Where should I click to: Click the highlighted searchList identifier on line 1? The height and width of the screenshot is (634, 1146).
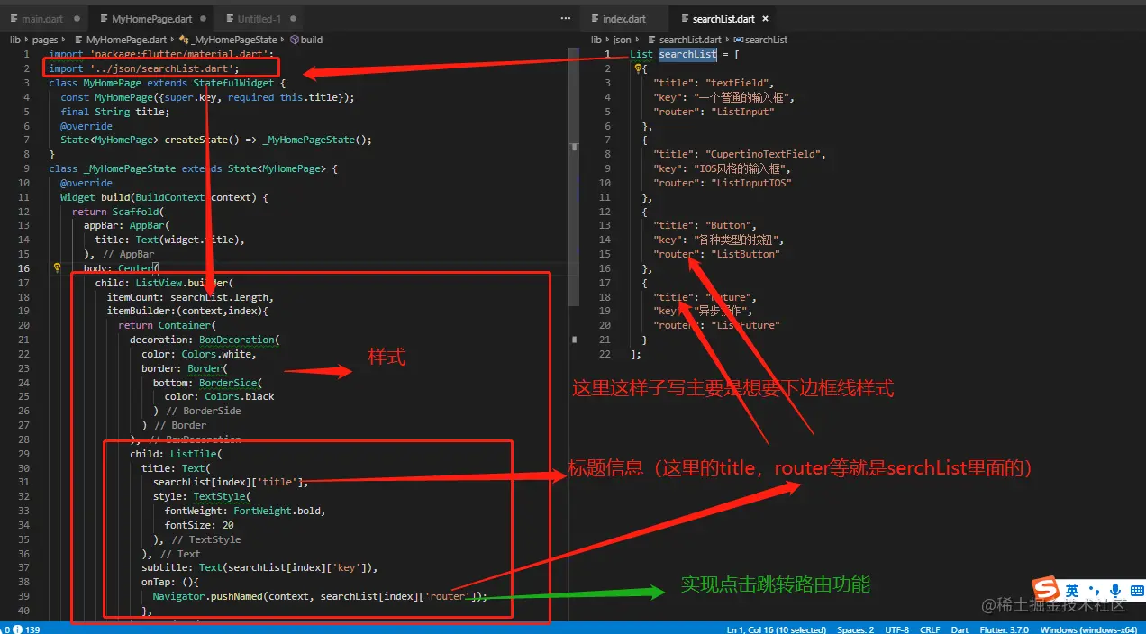coord(688,54)
